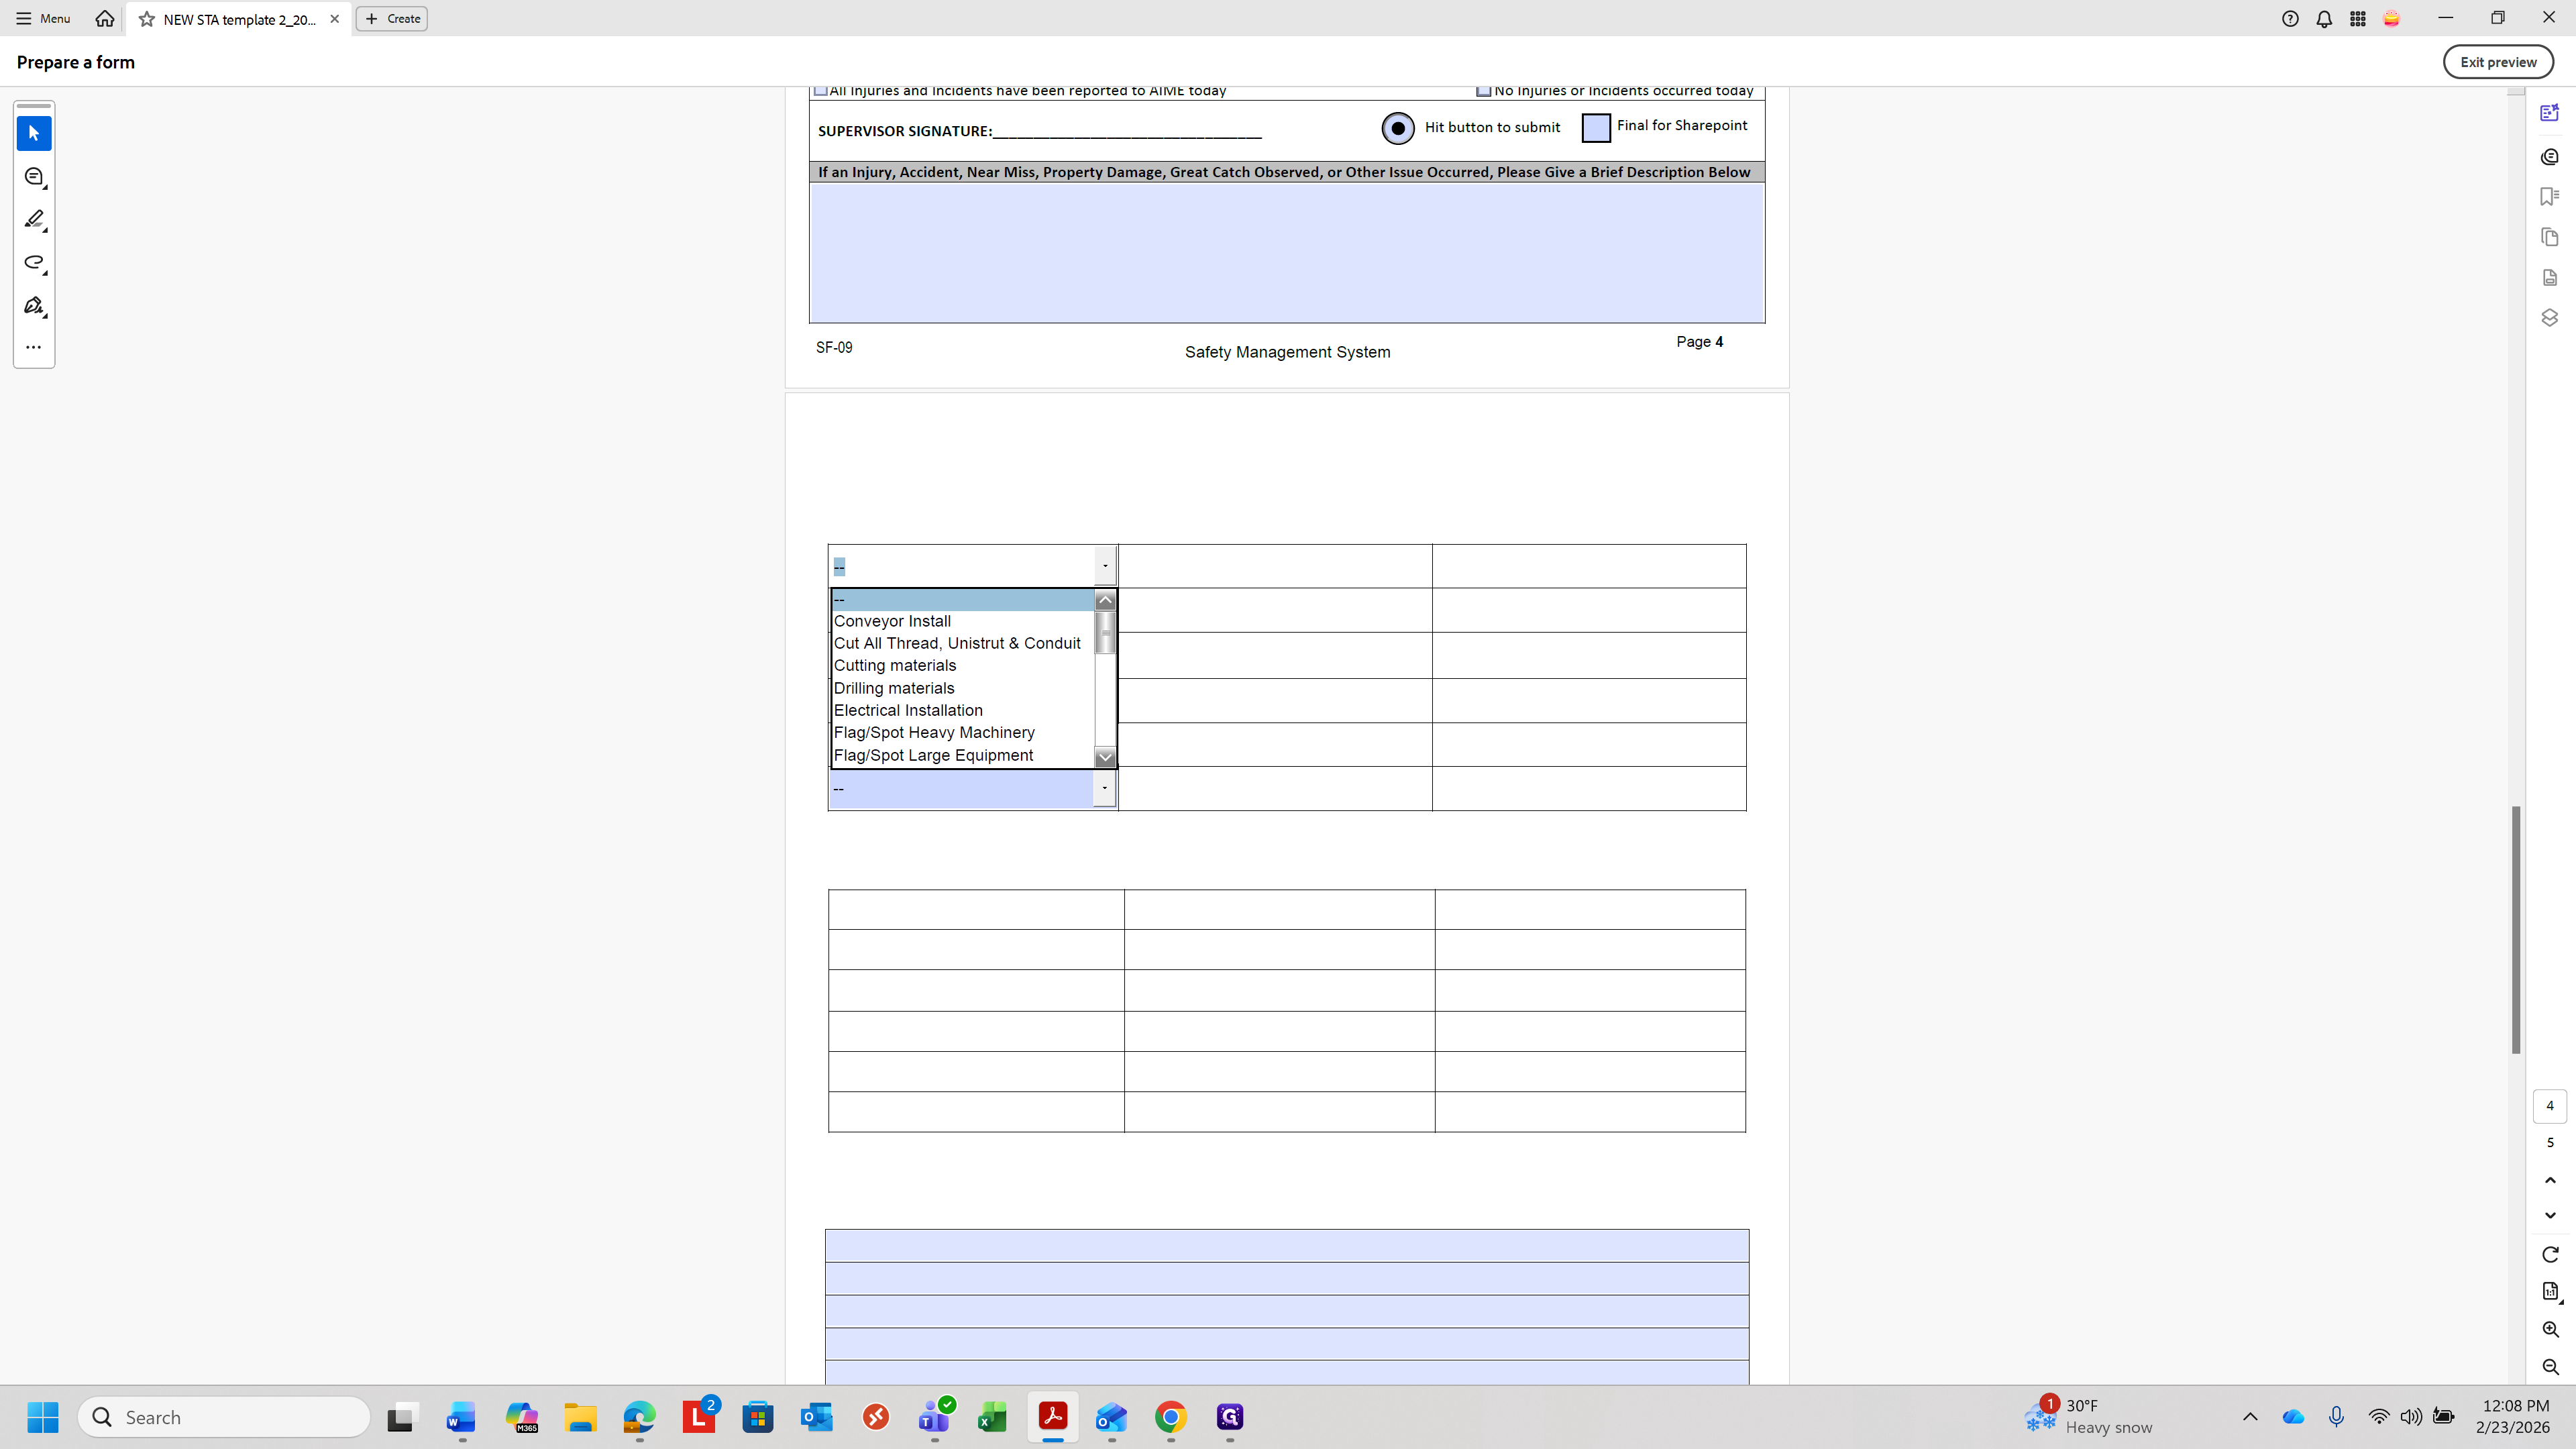Screen dimensions: 2576x1449
Task: Click the Exit preview button
Action: (x=2497, y=62)
